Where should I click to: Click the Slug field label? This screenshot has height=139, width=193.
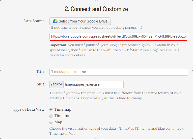pyautogui.click(x=41, y=84)
